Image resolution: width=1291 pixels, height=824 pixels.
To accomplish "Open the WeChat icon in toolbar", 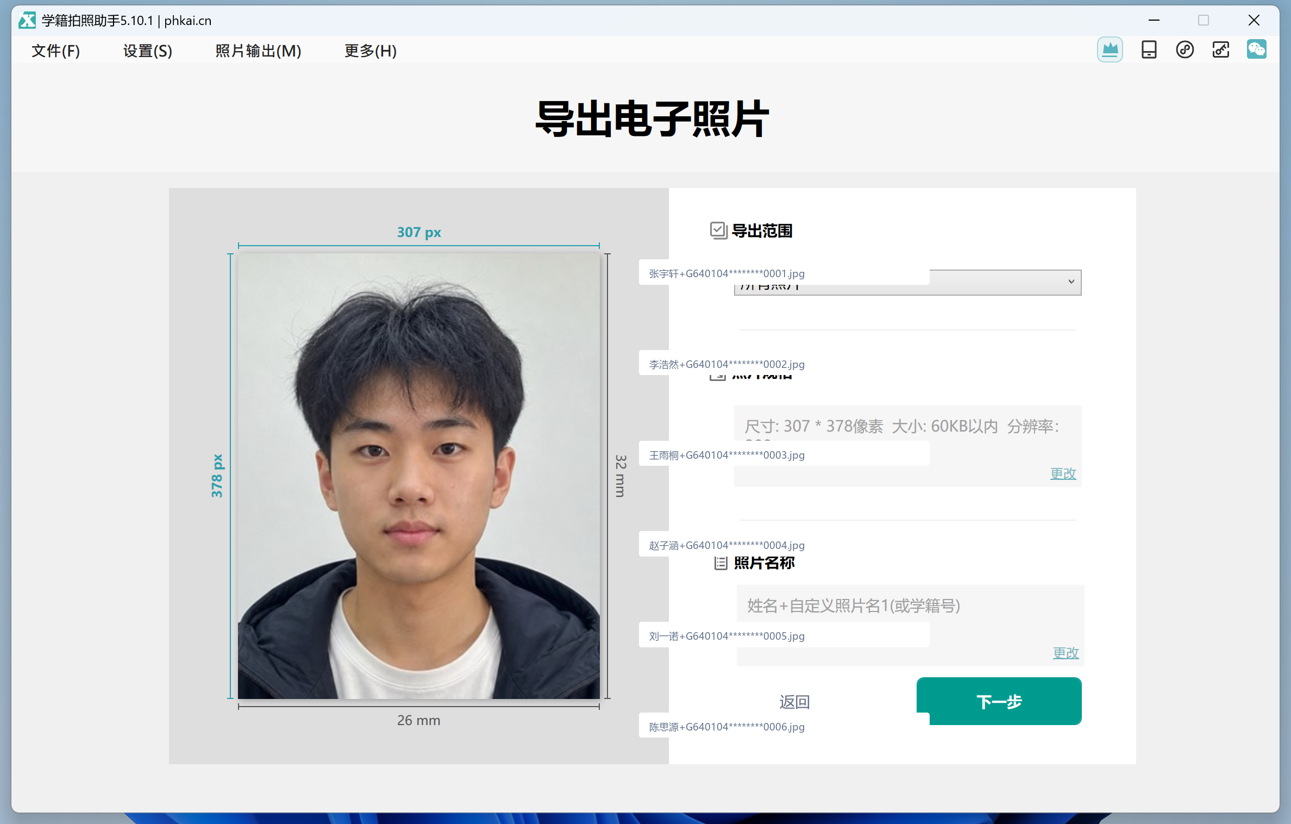I will click(x=1256, y=50).
